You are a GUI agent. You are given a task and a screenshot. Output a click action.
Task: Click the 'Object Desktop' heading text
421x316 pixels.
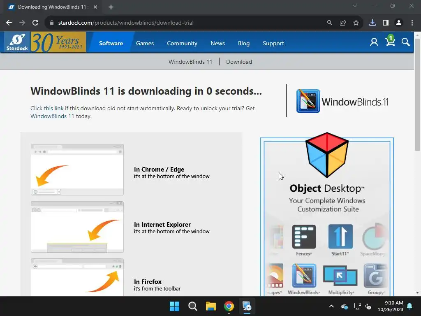[327, 188]
